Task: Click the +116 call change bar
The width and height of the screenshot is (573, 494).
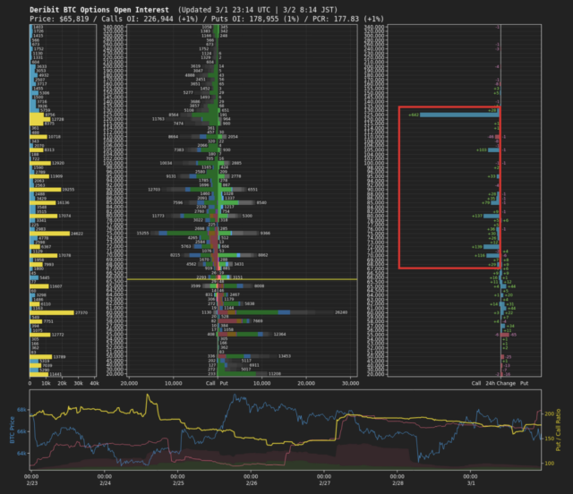Action: 492,255
